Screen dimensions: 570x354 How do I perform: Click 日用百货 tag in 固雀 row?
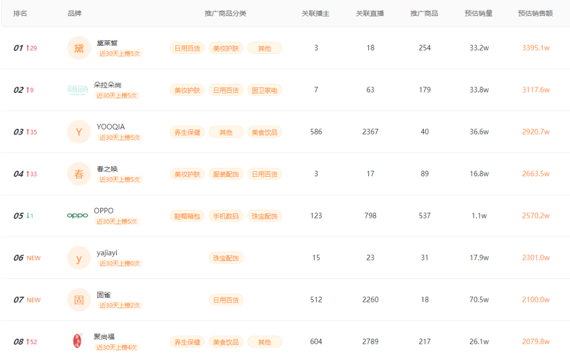[x=226, y=300]
